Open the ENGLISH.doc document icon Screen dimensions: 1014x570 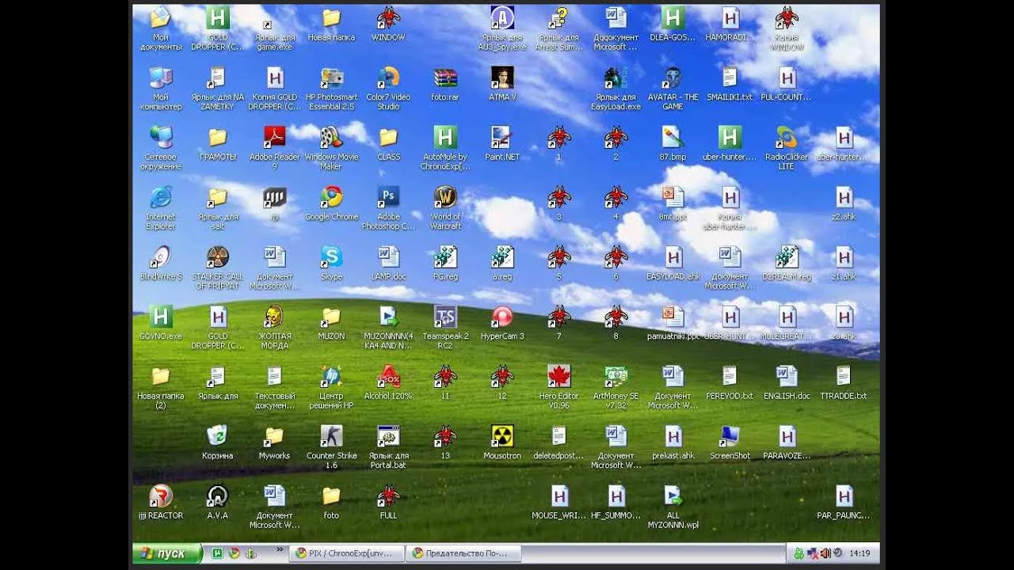tap(787, 382)
